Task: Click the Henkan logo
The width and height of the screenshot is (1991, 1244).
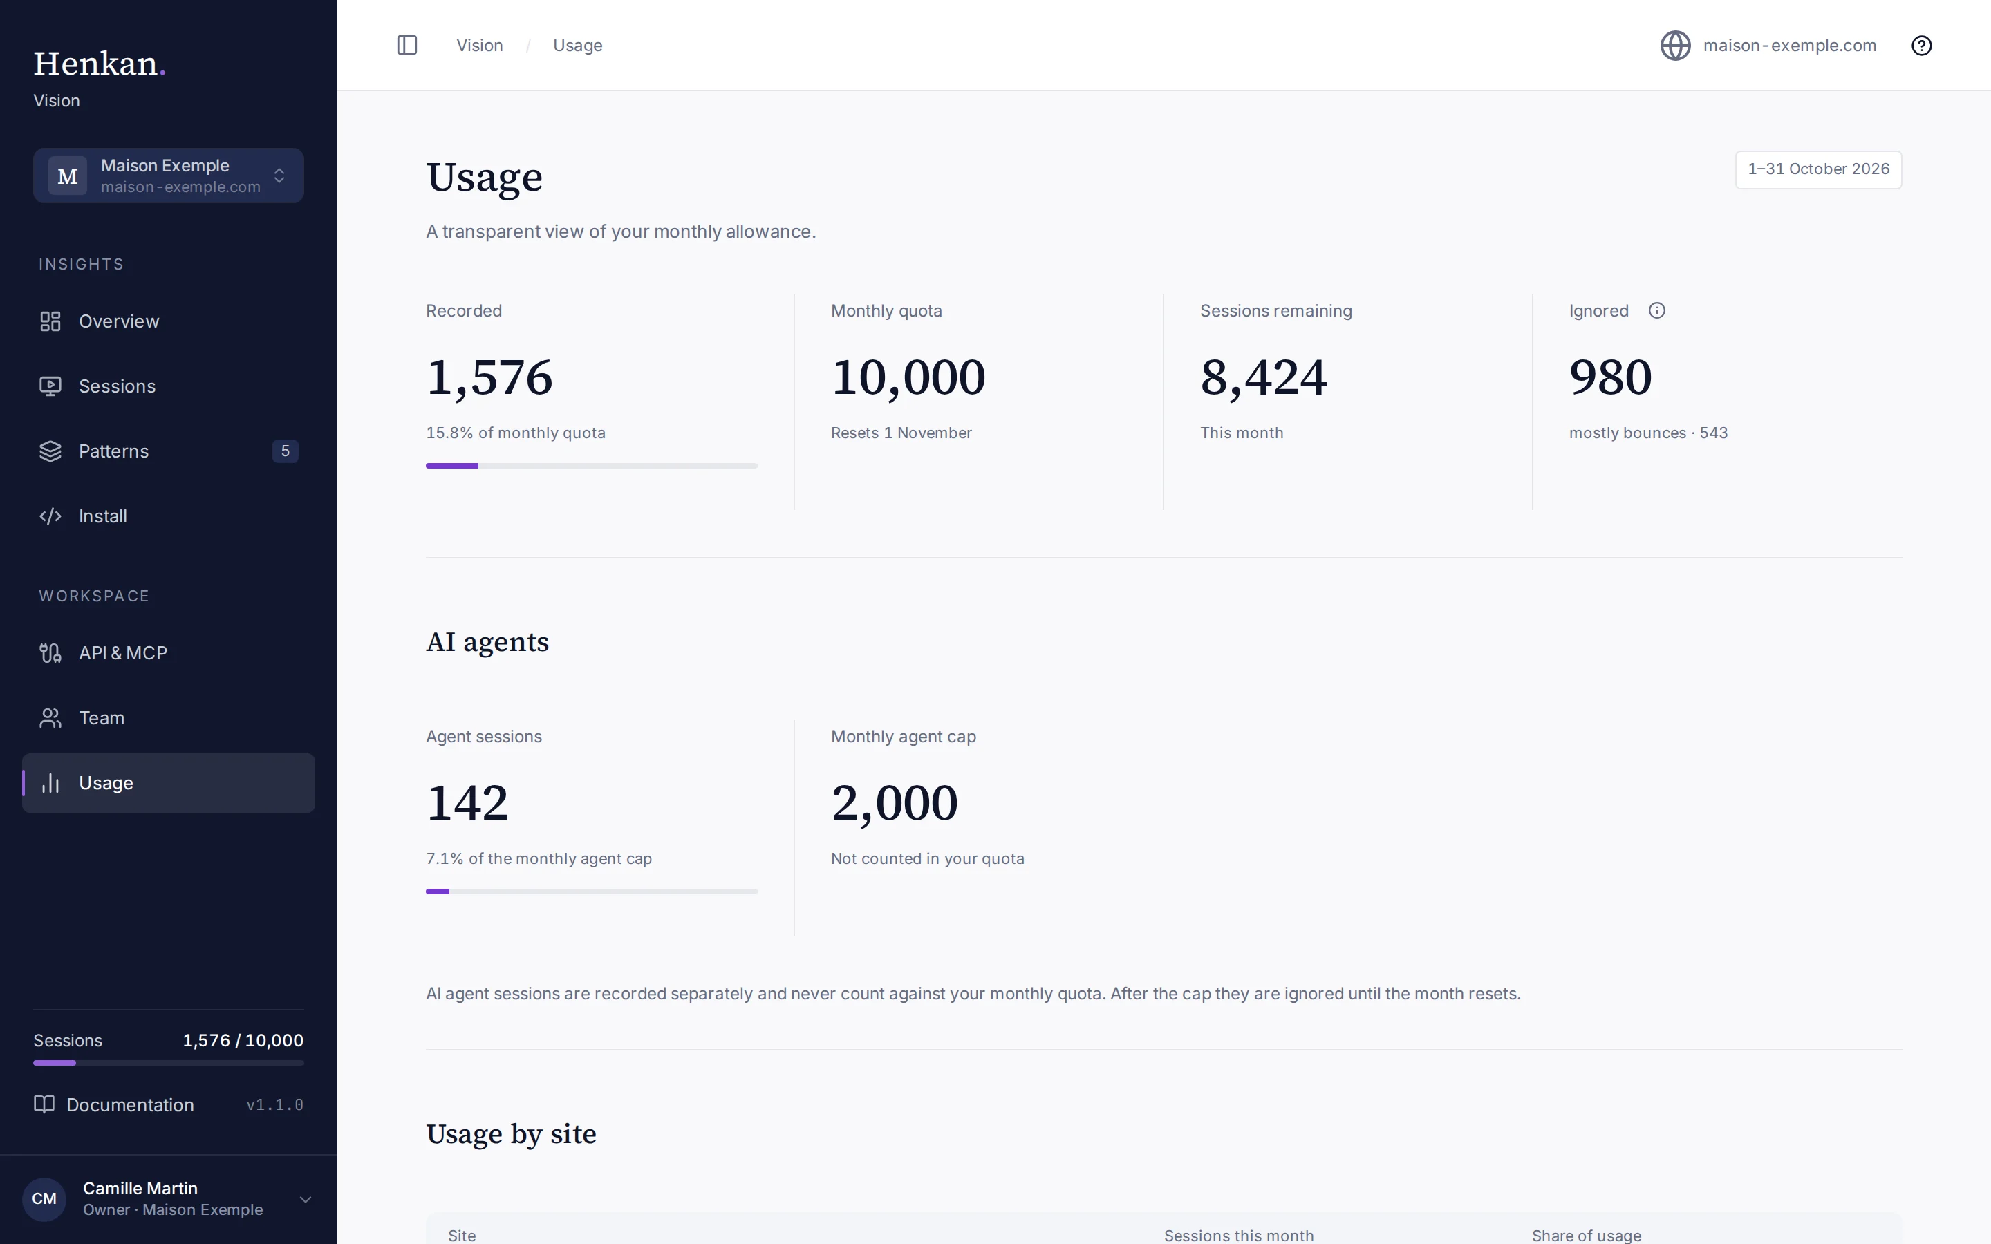Action: [100, 64]
